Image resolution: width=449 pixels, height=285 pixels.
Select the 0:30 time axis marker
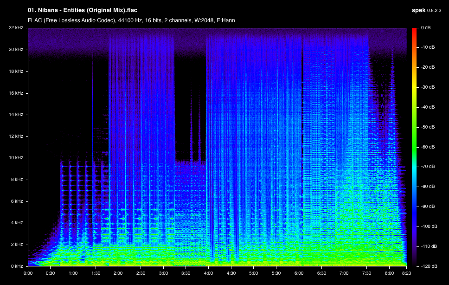pyautogui.click(x=51, y=273)
